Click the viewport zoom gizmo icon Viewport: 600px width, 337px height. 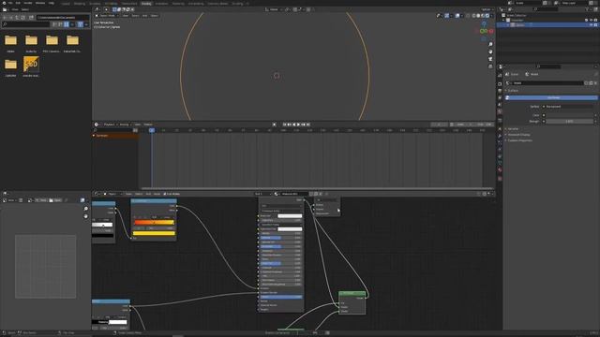point(490,45)
